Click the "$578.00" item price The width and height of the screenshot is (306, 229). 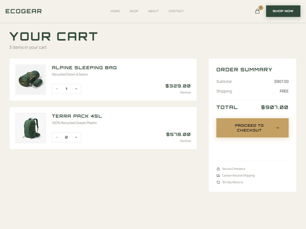click(x=178, y=134)
